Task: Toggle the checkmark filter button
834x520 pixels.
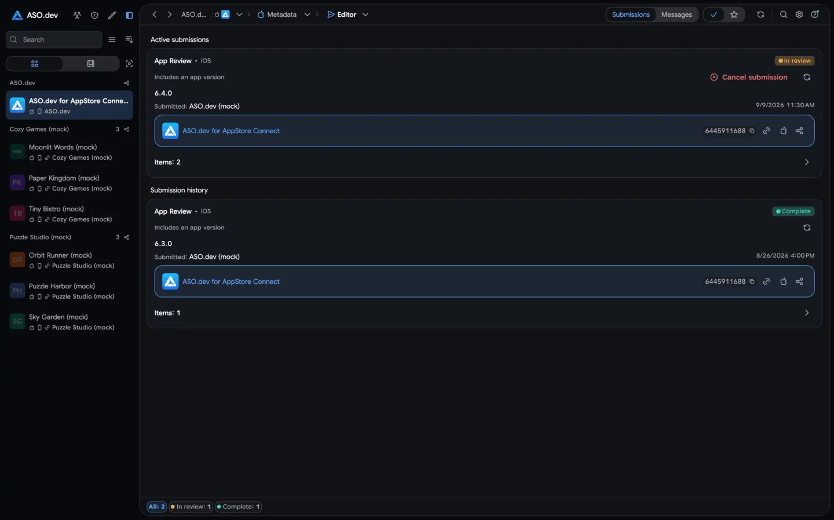Action: (714, 14)
